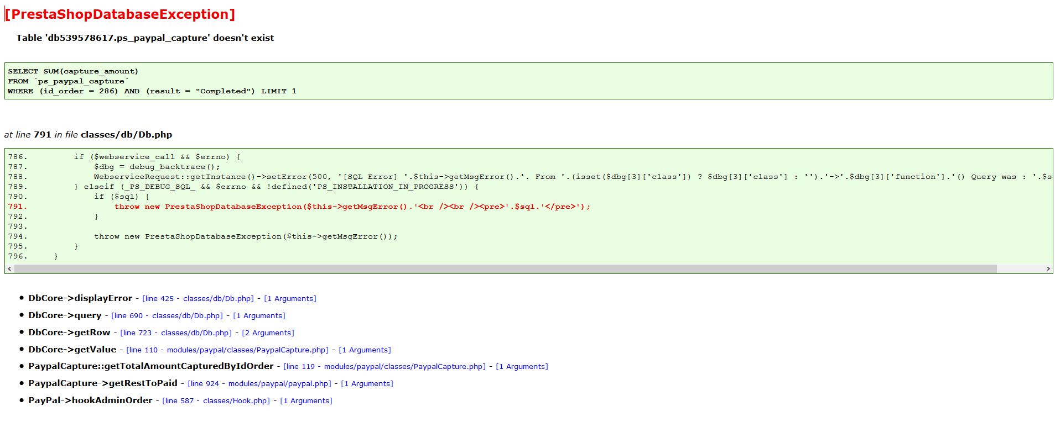The height and width of the screenshot is (422, 1055).
Task: Show [1 Arguments] for PayPal->hookAdminOrder
Action: 306,401
